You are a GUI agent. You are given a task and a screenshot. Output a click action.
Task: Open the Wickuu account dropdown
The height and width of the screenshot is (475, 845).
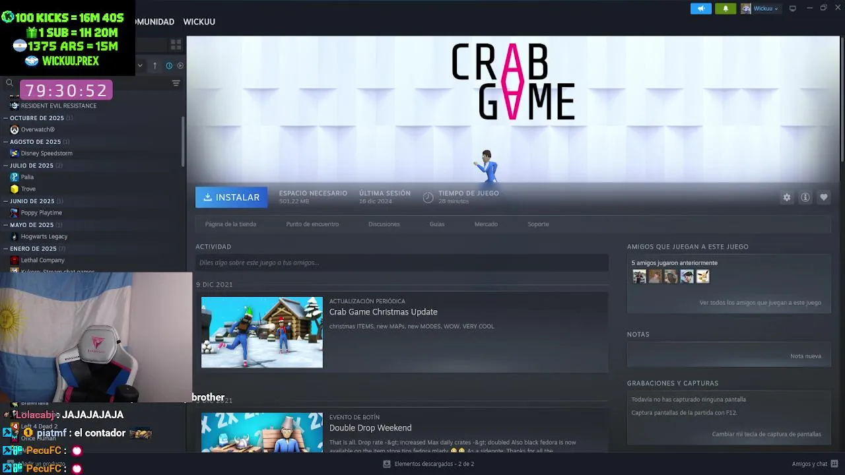[x=760, y=9]
